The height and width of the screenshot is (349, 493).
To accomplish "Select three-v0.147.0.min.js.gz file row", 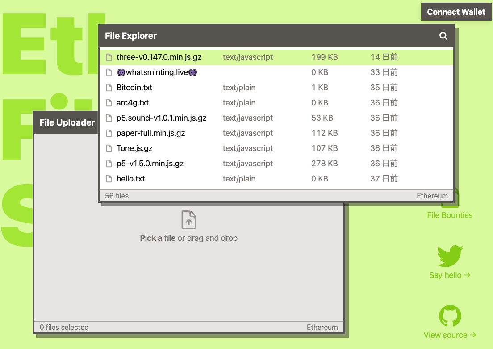I will (159, 57).
